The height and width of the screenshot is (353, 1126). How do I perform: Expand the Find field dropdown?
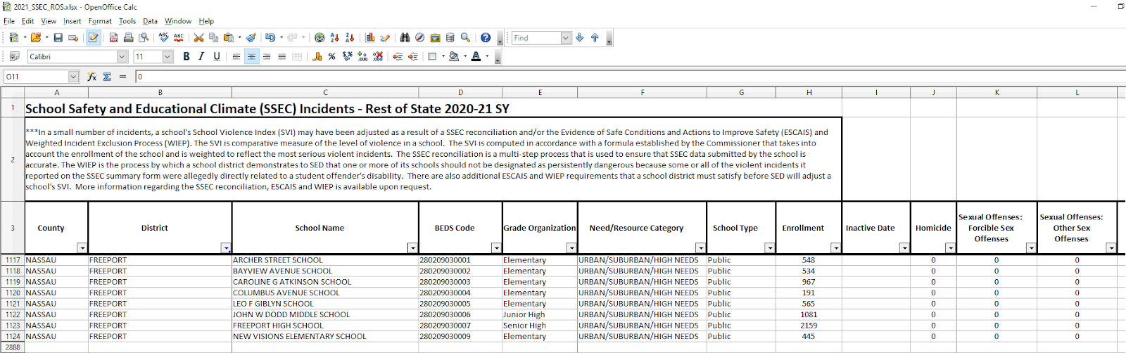click(566, 38)
